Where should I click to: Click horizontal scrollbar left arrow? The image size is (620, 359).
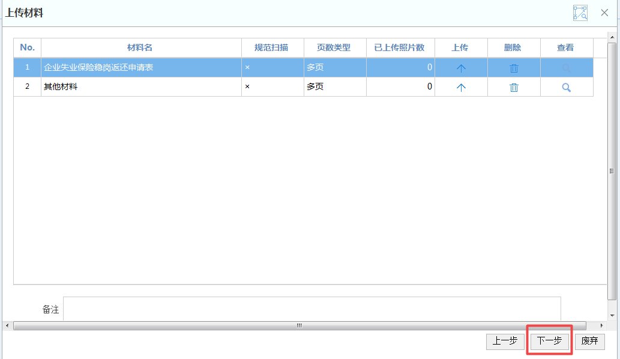coord(7,325)
